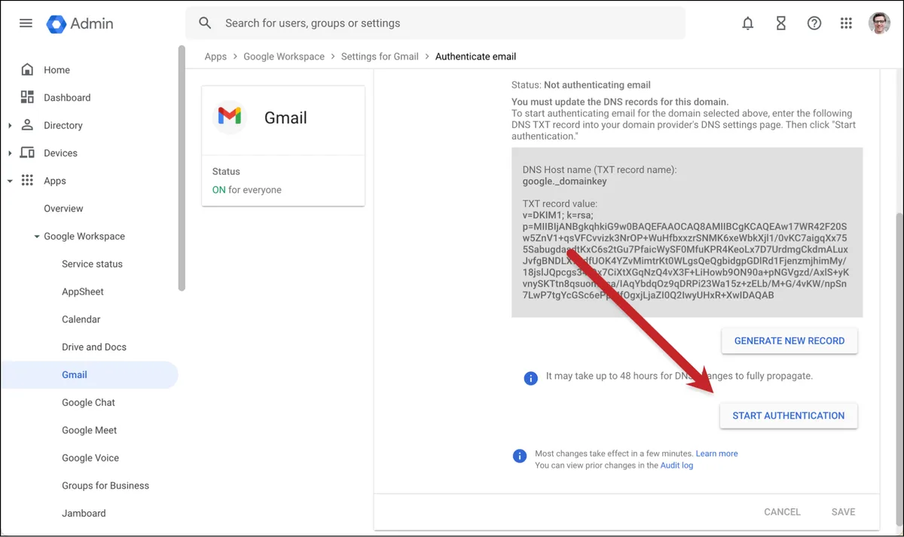Viewport: 904px width, 537px height.
Task: Collapse the Apps section arrow
Action: pos(10,181)
